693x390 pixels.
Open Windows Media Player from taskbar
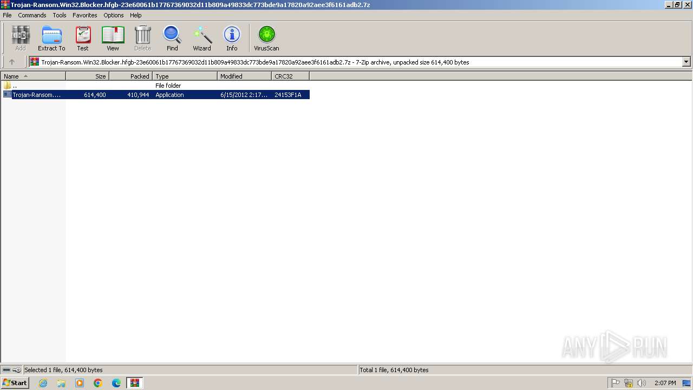80,383
